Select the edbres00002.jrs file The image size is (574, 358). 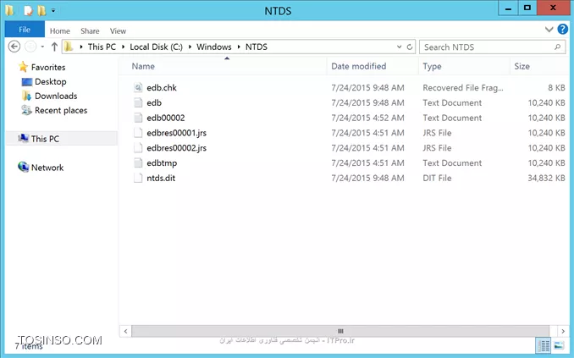pyautogui.click(x=176, y=148)
